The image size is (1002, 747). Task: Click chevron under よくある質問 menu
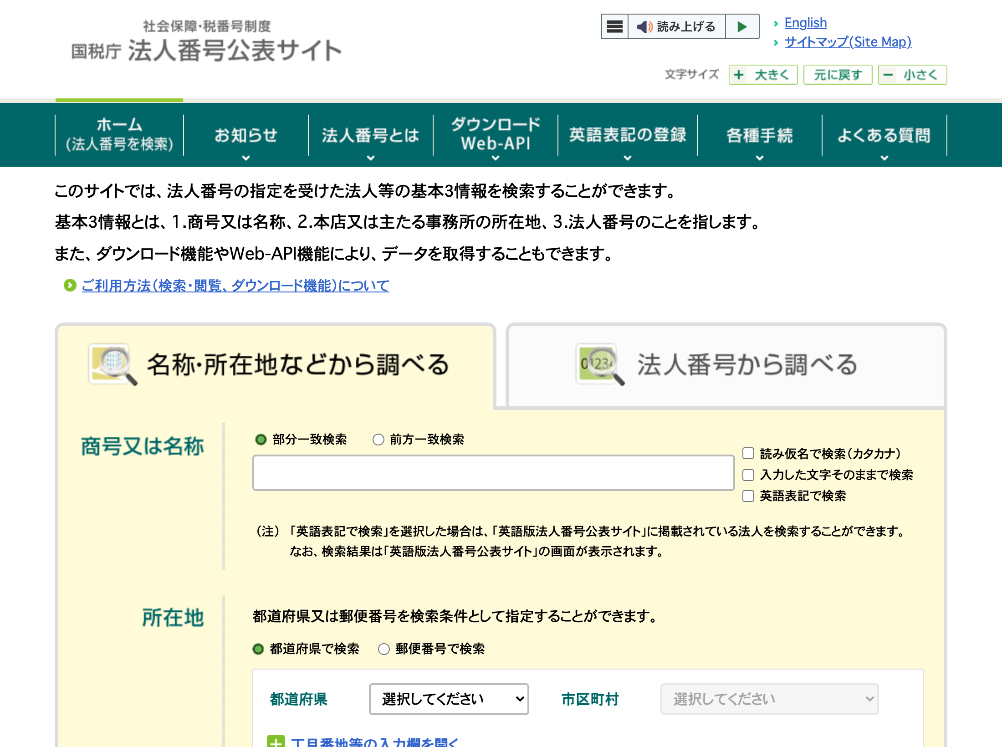(884, 158)
